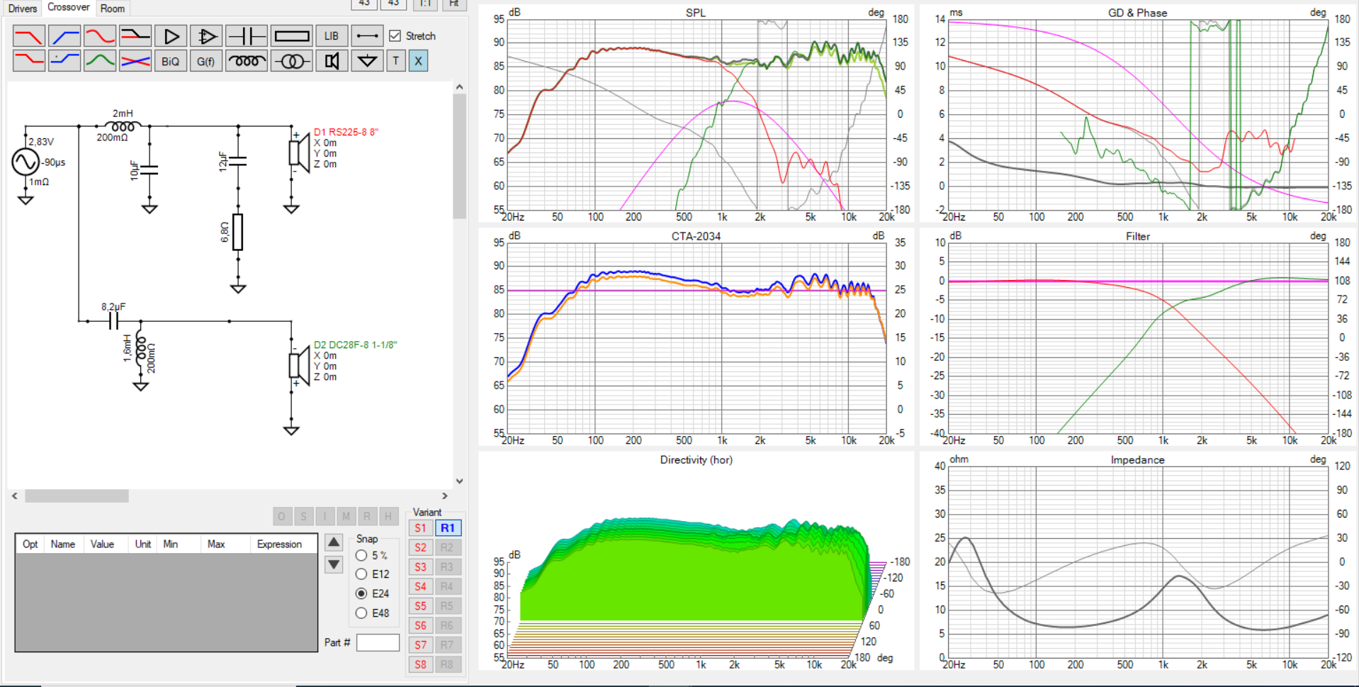Click the Opt column header
Viewport: 1359px width, 687px height.
pyautogui.click(x=30, y=544)
